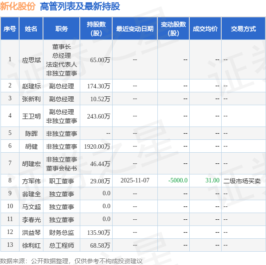This screenshot has width=266, height=265.
Task: Click 副总经理 in 赵建标's row
Action: [x=62, y=86]
